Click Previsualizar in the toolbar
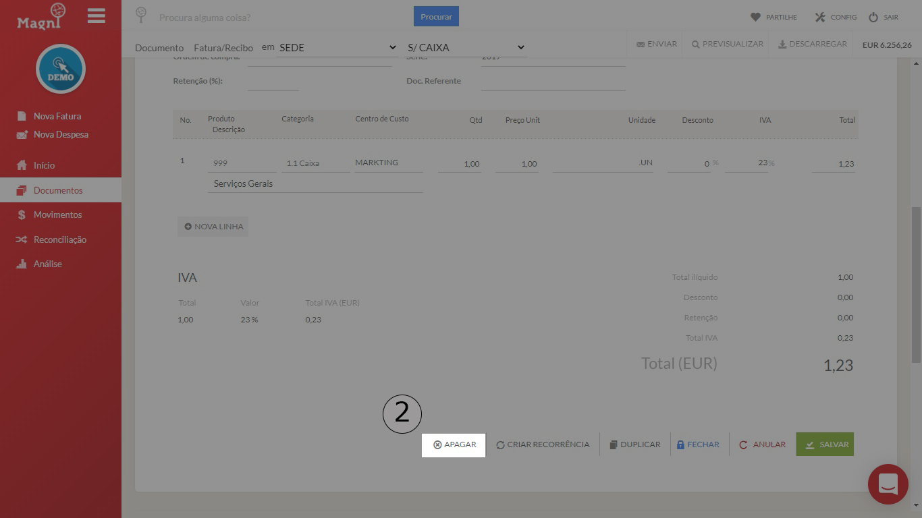This screenshot has height=518, width=922. 728,44
